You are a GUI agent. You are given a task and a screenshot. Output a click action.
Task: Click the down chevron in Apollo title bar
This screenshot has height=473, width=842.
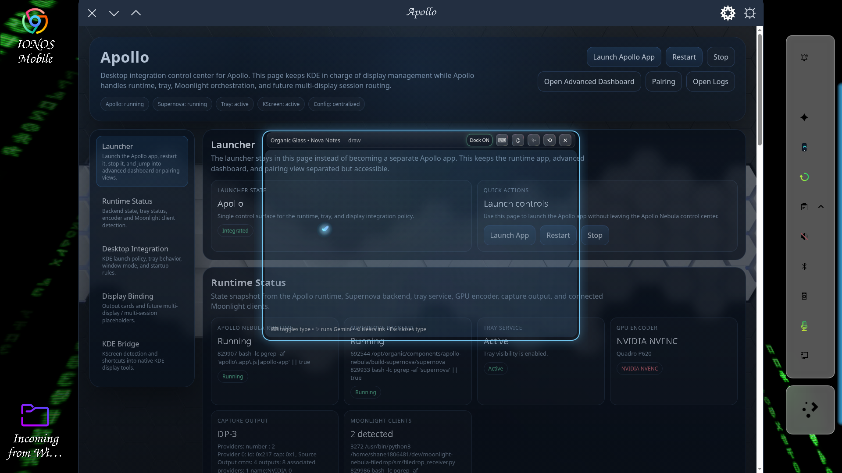pyautogui.click(x=114, y=13)
